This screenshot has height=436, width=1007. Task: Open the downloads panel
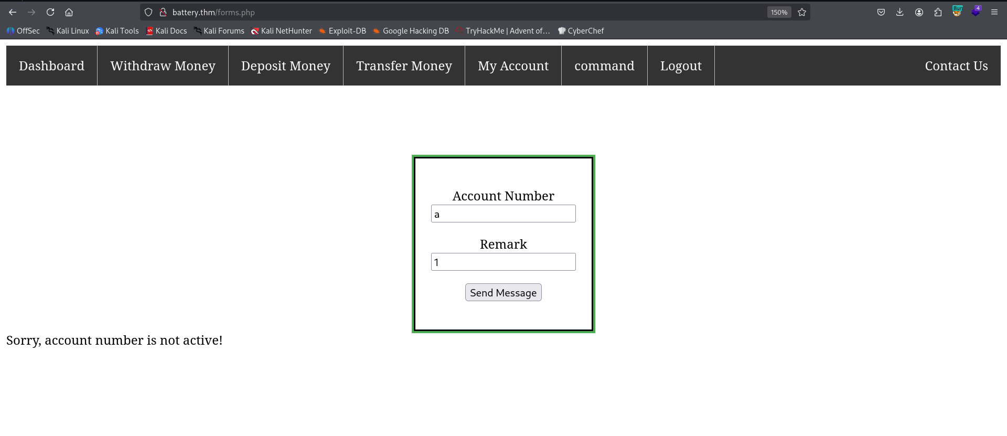pyautogui.click(x=900, y=12)
